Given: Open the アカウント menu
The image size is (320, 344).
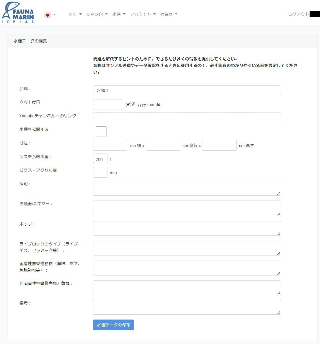Looking at the screenshot, I should tap(143, 14).
